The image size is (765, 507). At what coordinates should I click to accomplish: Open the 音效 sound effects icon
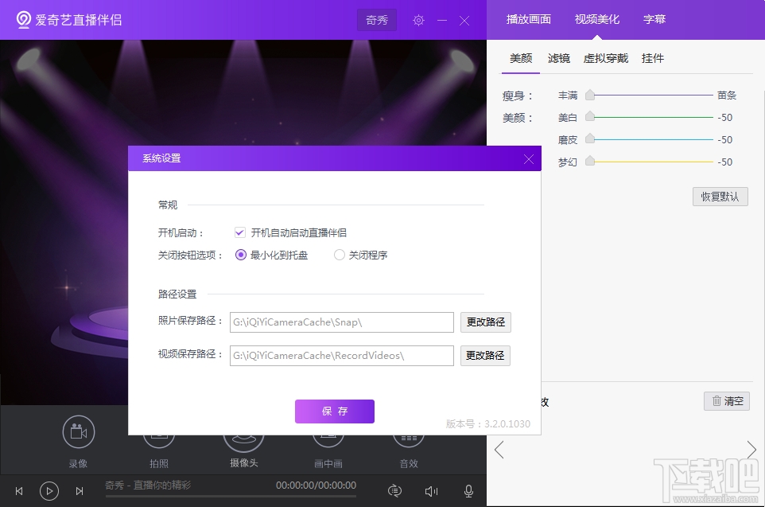point(408,432)
